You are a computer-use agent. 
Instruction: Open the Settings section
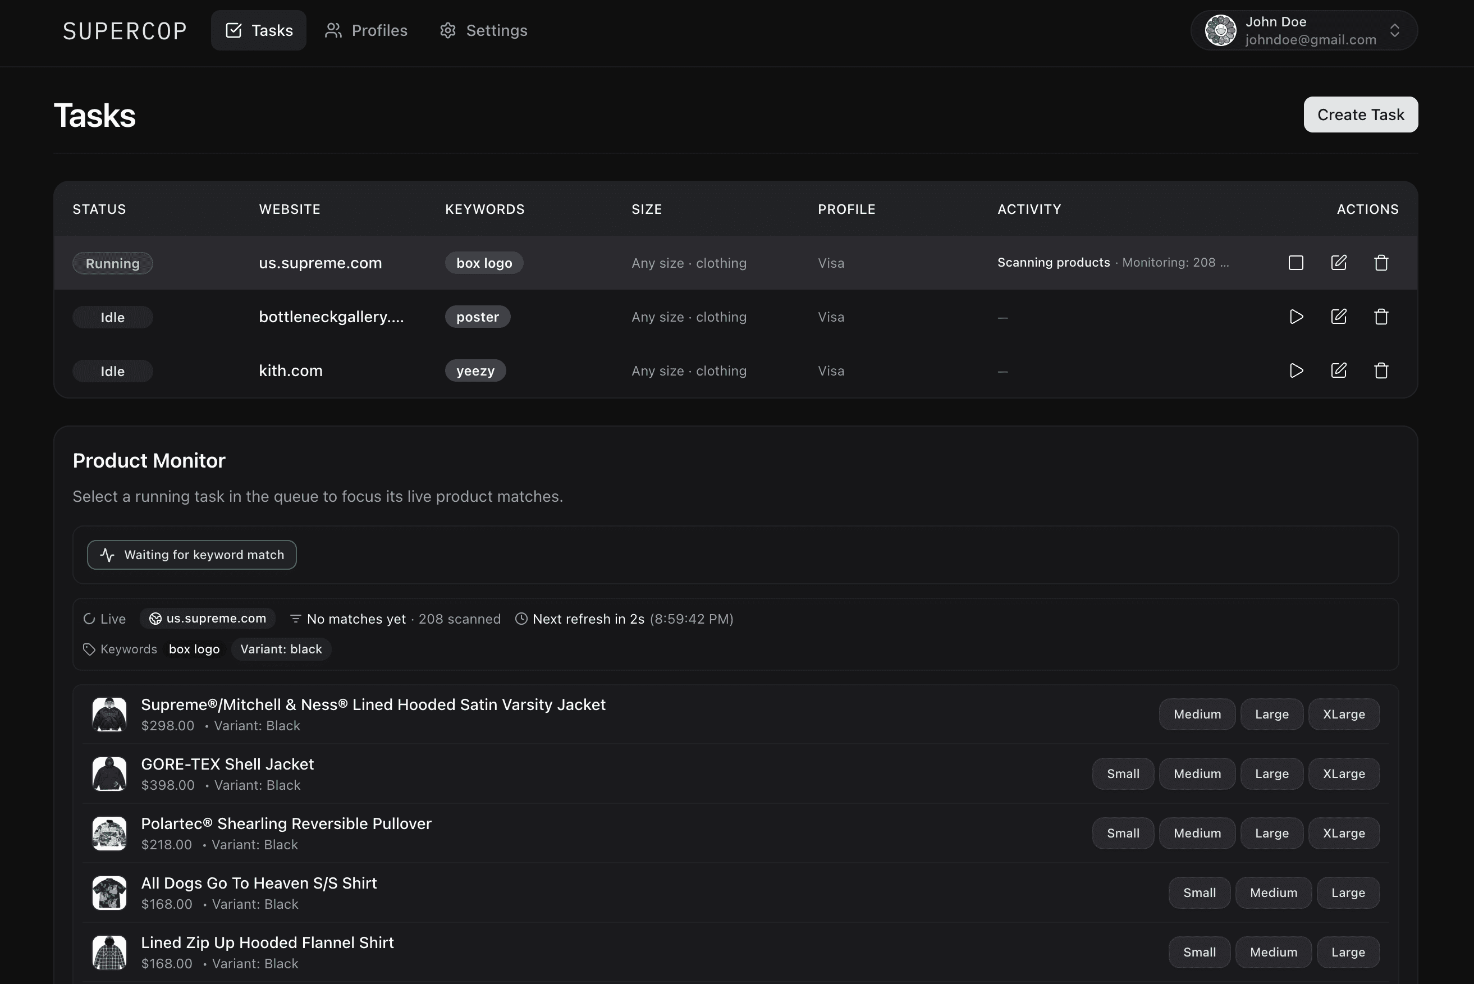pyautogui.click(x=483, y=30)
